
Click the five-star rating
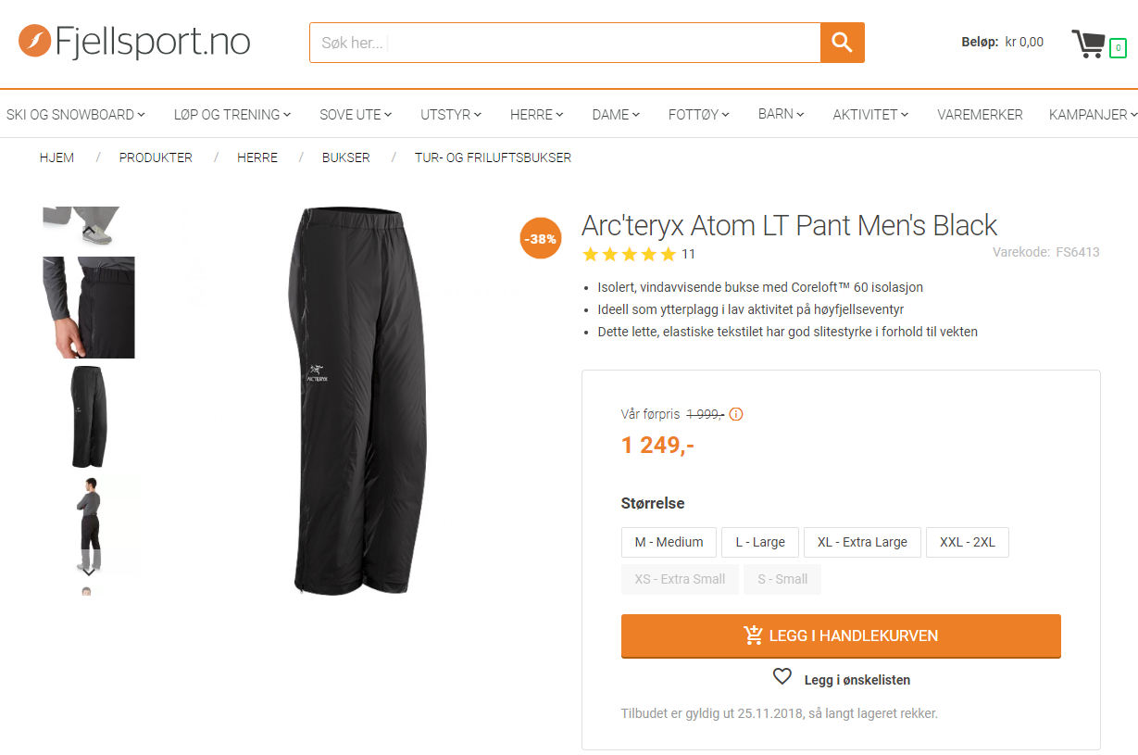pos(629,254)
